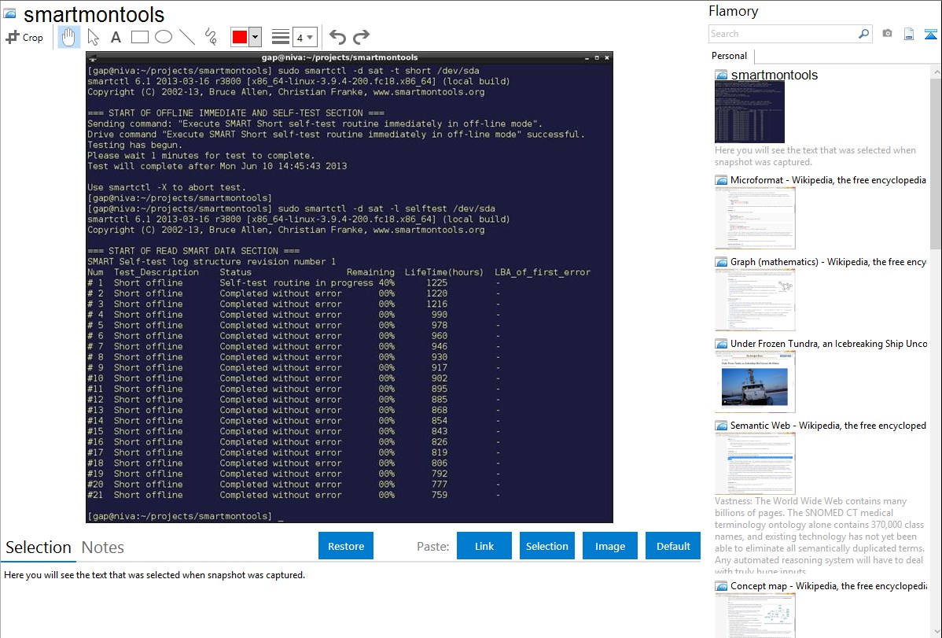
Task: Click the snapshot icon beside Microformat title
Action: point(721,180)
